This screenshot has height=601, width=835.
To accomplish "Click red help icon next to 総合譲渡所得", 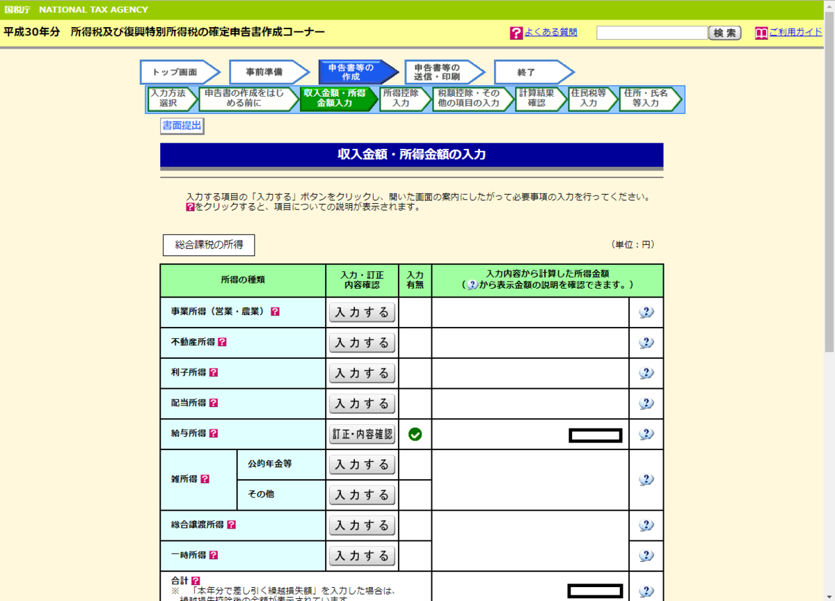I will [231, 525].
